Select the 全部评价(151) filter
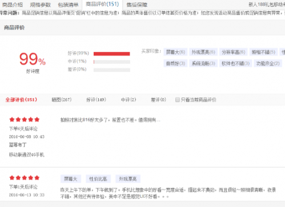 21,100
